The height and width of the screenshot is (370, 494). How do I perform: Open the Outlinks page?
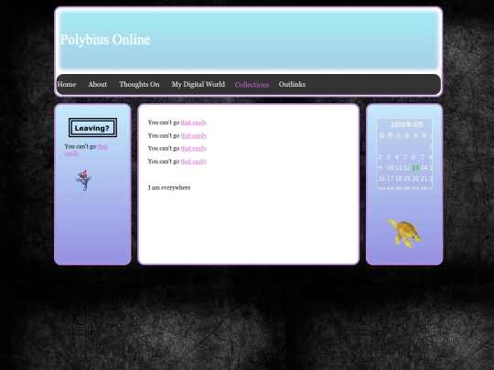tap(292, 84)
